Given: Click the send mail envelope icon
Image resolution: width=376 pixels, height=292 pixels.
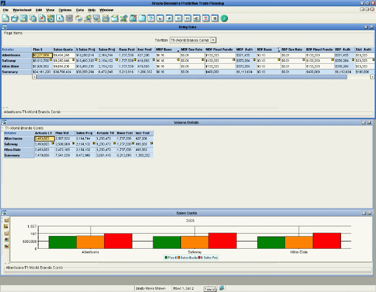Looking at the screenshot, I should click(115, 18).
